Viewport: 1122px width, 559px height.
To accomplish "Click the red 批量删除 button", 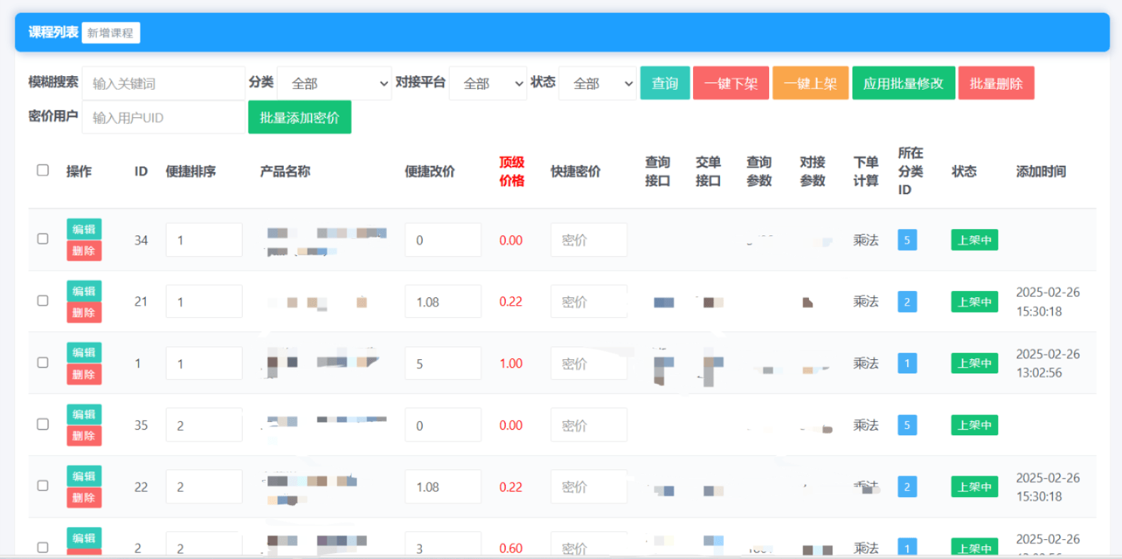I will coord(995,83).
